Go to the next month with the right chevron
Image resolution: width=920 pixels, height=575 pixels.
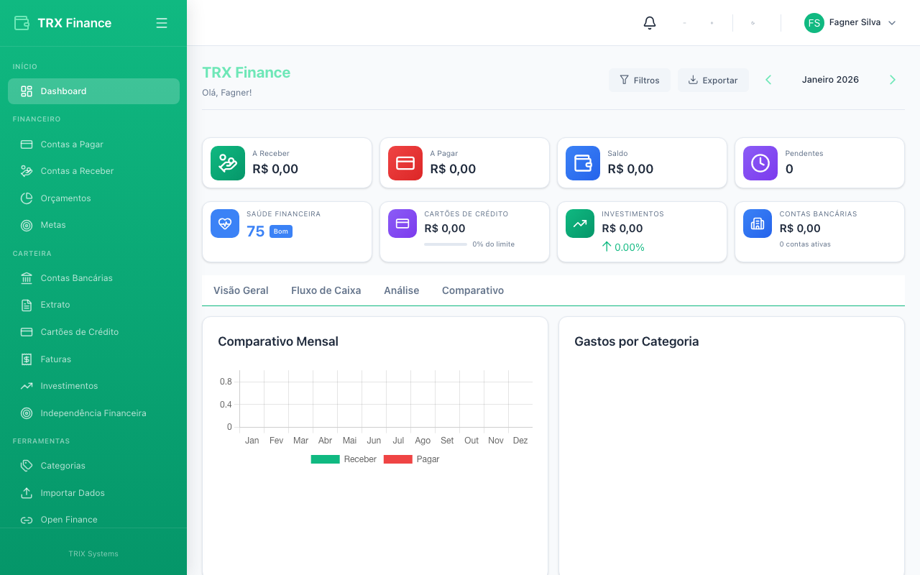coord(893,79)
